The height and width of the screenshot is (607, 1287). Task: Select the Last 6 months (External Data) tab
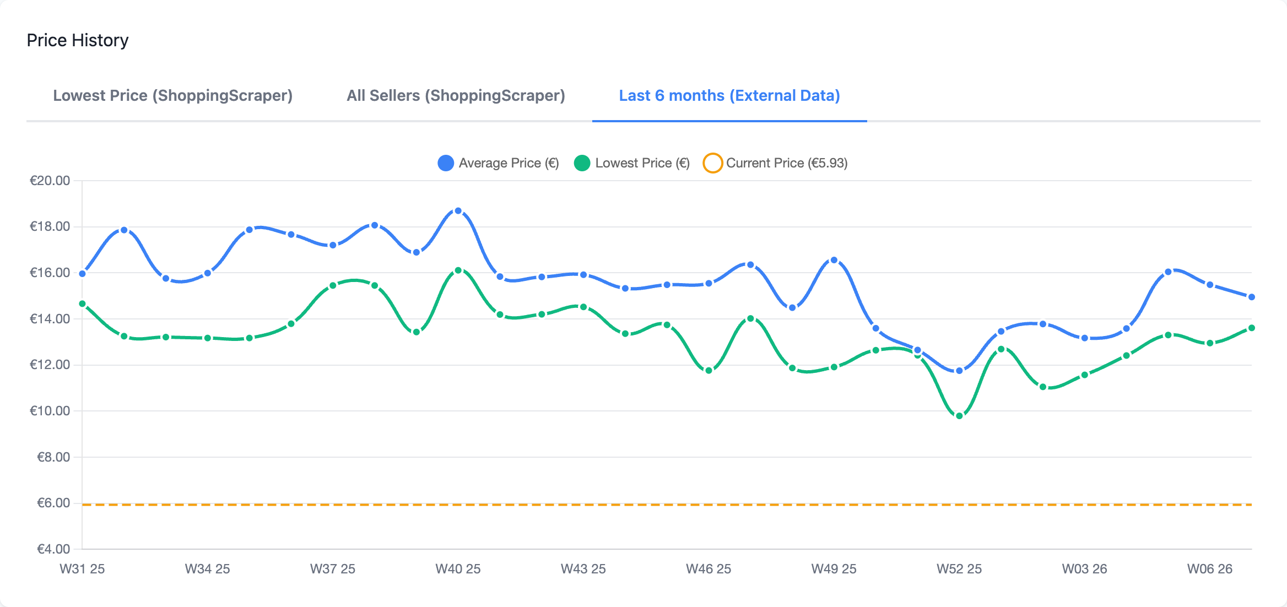[x=729, y=95]
